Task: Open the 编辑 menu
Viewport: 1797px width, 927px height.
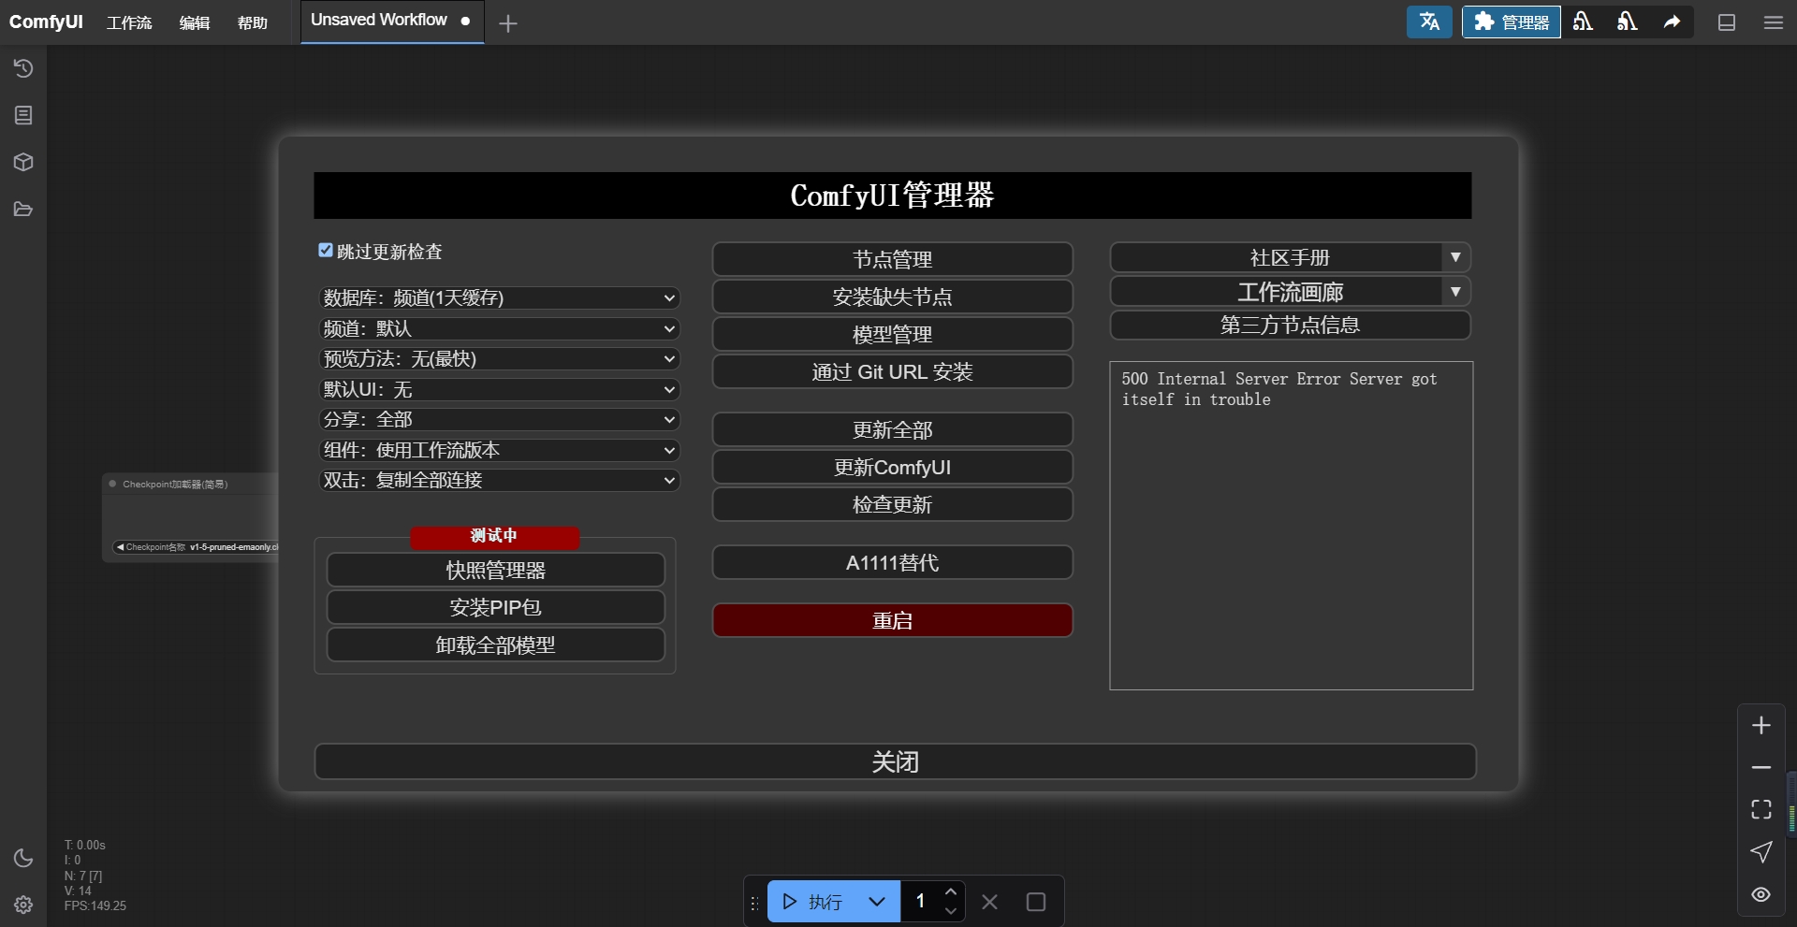Action: click(195, 22)
